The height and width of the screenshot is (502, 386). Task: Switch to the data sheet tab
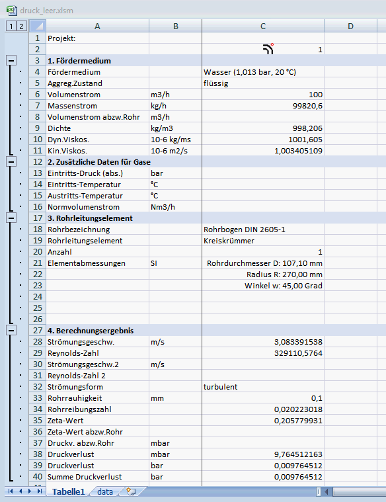click(105, 491)
